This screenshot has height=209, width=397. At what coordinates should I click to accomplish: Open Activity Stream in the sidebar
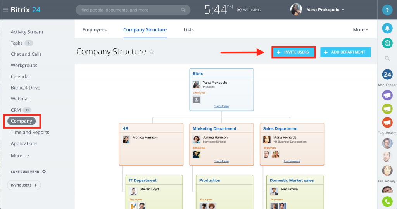pos(27,32)
